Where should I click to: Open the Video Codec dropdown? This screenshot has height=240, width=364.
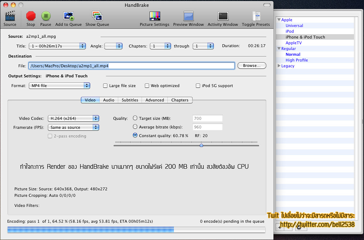pos(73,118)
